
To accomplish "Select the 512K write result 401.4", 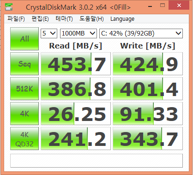I will click(x=148, y=89).
